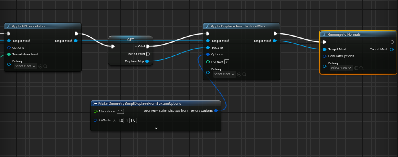398x157 pixels.
Task: Open Select Asset dropdown in Apply Displace node
Action: point(224,74)
